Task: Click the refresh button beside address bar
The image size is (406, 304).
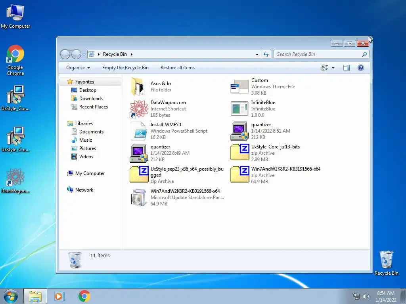Action: tap(266, 54)
